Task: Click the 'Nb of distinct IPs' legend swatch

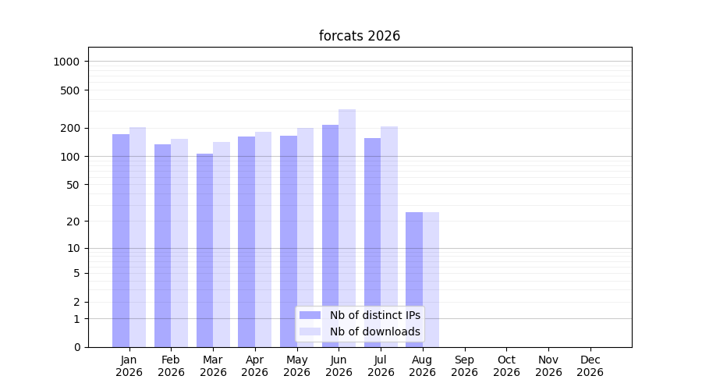Action: (310, 315)
